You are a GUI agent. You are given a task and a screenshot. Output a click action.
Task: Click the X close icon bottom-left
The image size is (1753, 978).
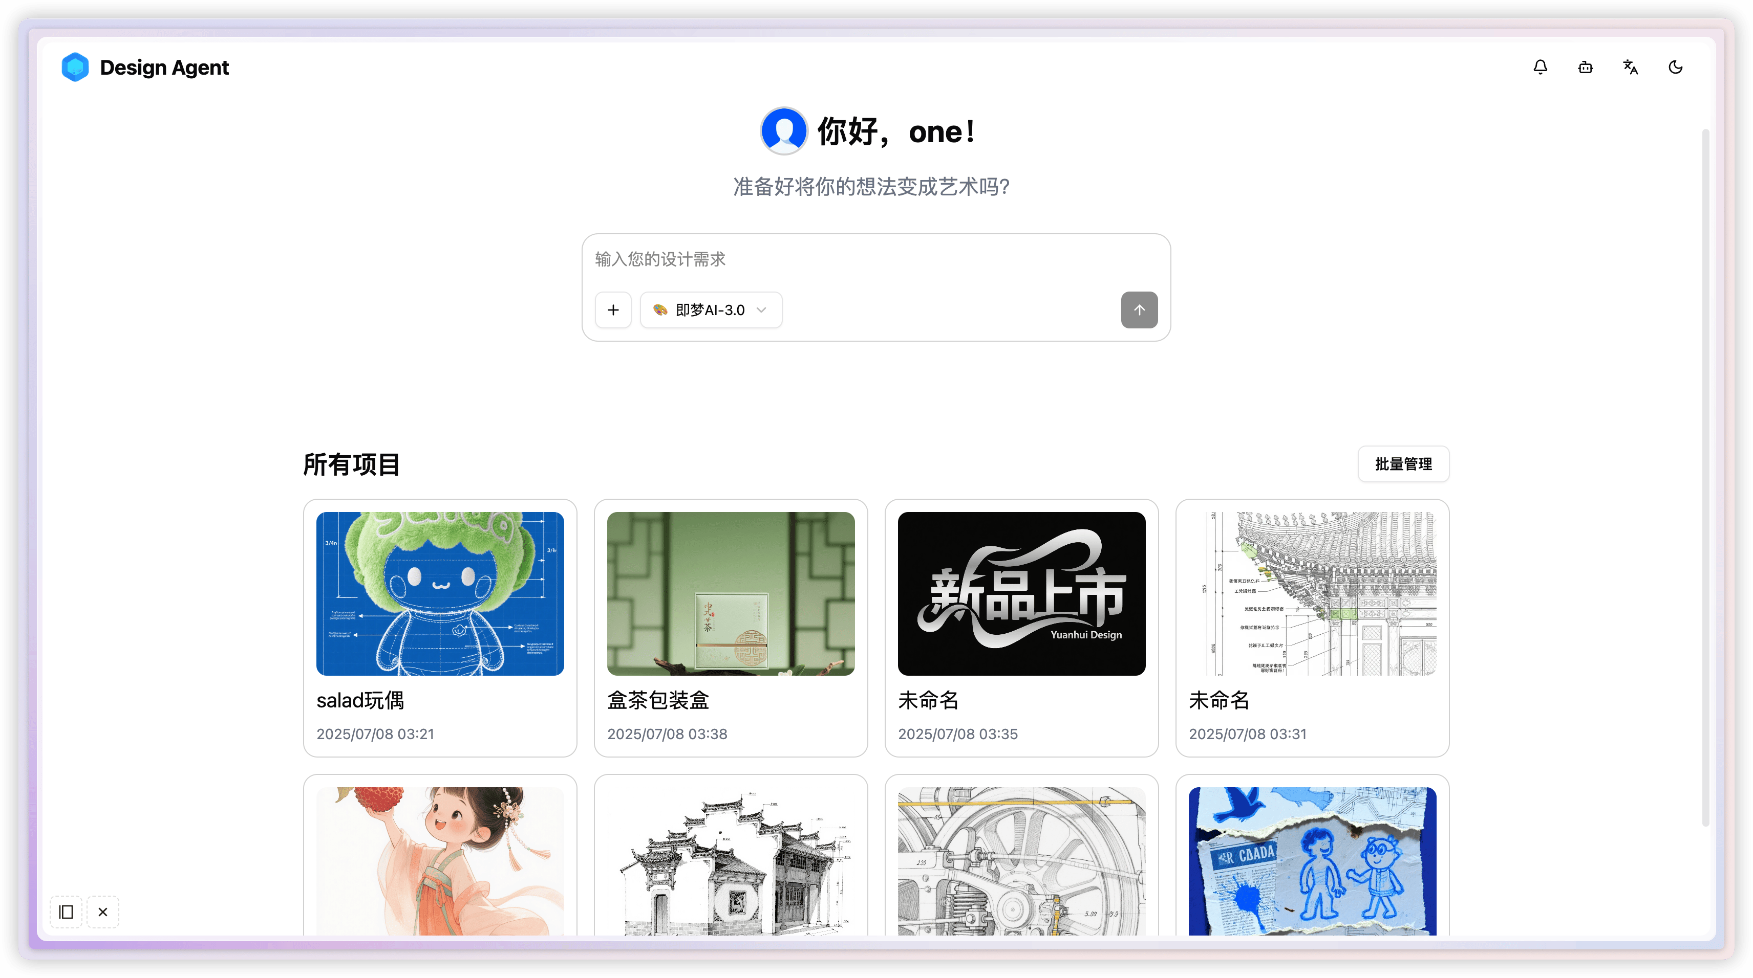point(103,912)
